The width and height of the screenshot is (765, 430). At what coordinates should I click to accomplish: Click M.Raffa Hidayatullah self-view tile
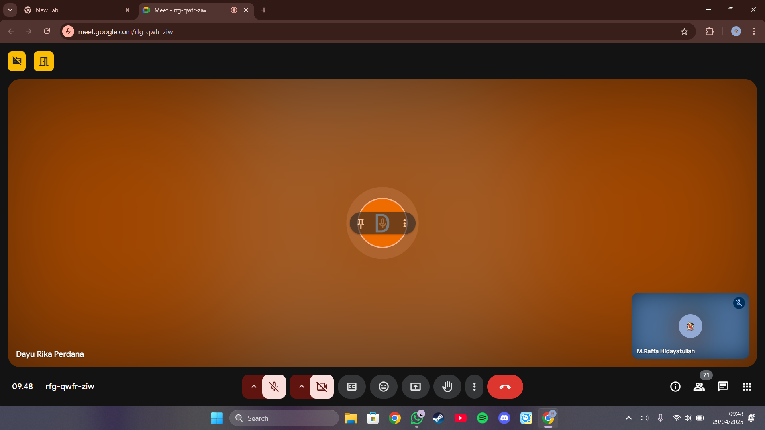(690, 326)
